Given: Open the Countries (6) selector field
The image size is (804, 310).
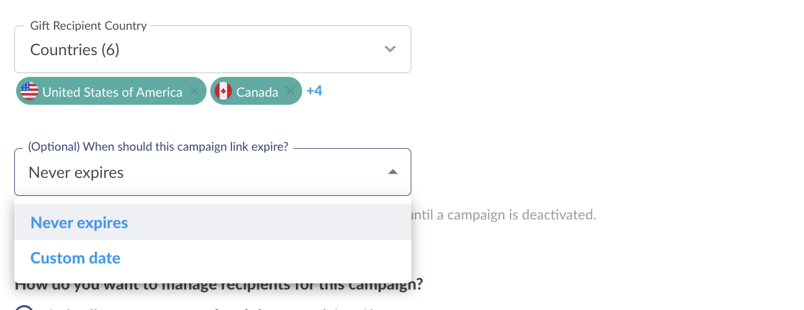Looking at the screenshot, I should pos(213,49).
